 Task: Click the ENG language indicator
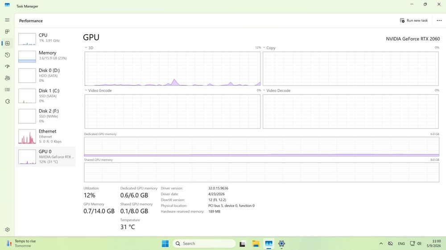pyautogui.click(x=401, y=243)
